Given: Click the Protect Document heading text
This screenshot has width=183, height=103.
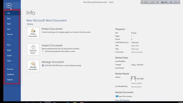Looking at the screenshot, I should (52, 29).
